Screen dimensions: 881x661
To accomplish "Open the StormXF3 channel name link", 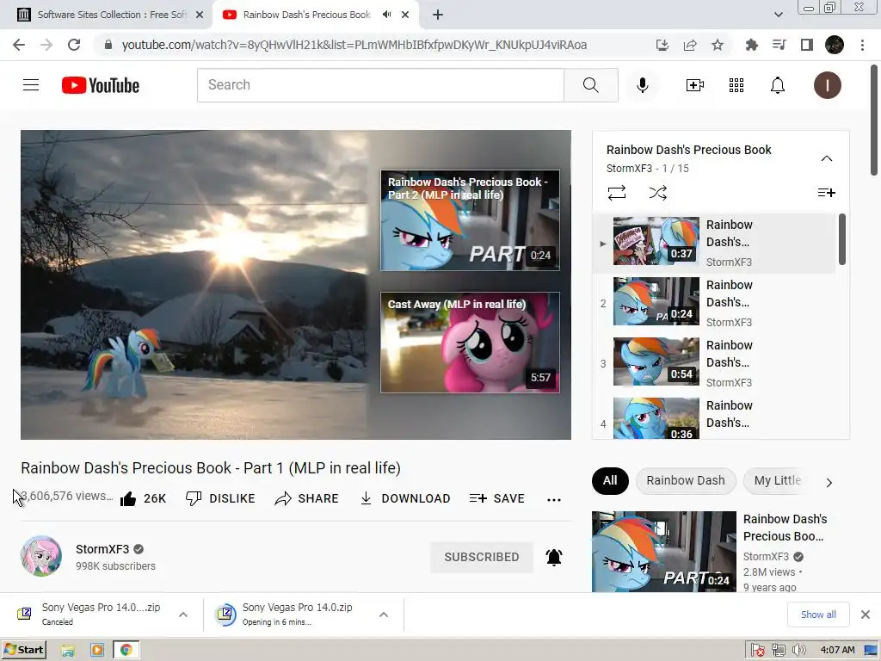I will coord(102,549).
